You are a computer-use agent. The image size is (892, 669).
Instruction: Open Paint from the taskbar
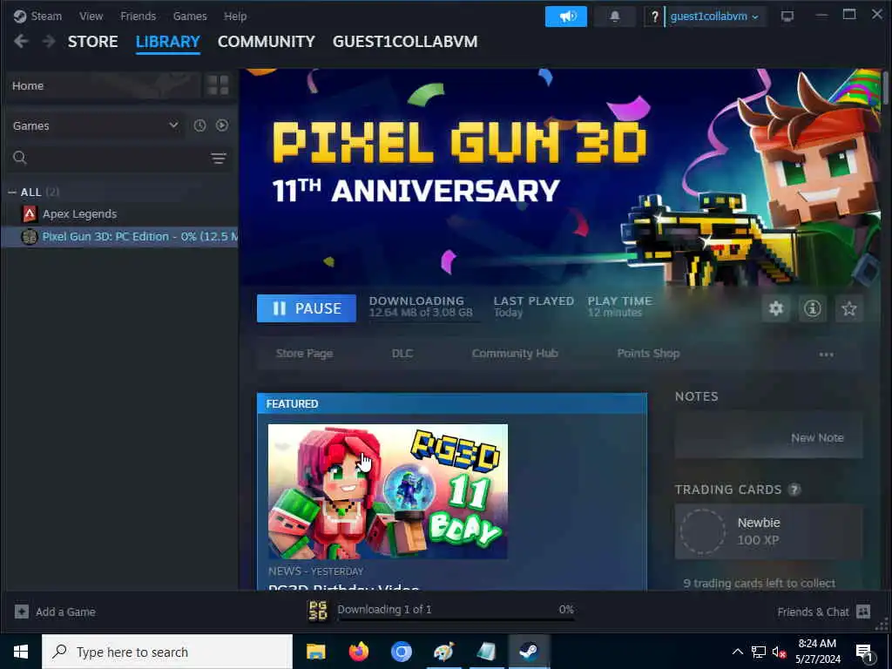pos(443,652)
